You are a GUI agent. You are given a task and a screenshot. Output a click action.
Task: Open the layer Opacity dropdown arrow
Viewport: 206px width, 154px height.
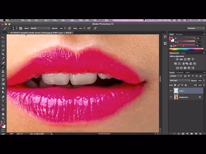204,81
